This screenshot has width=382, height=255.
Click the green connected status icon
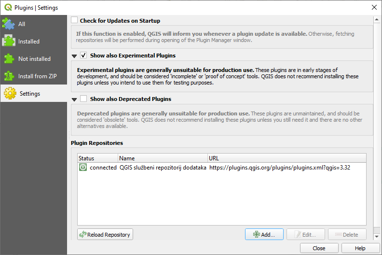(83, 168)
